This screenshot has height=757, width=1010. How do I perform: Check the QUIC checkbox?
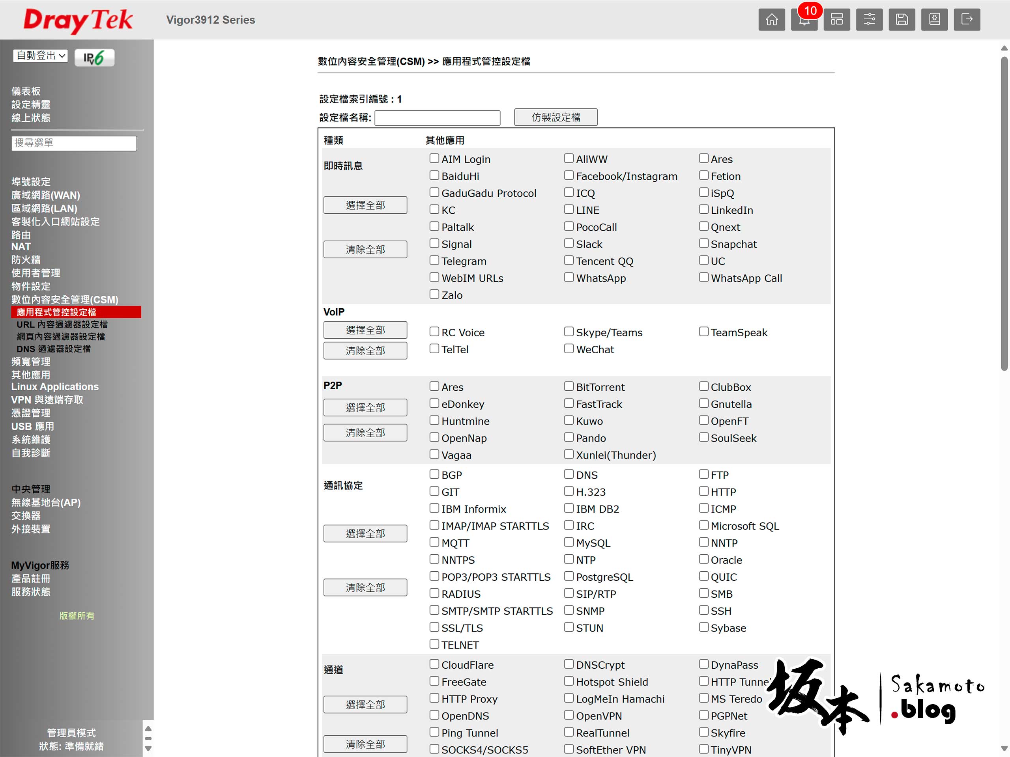click(x=703, y=576)
